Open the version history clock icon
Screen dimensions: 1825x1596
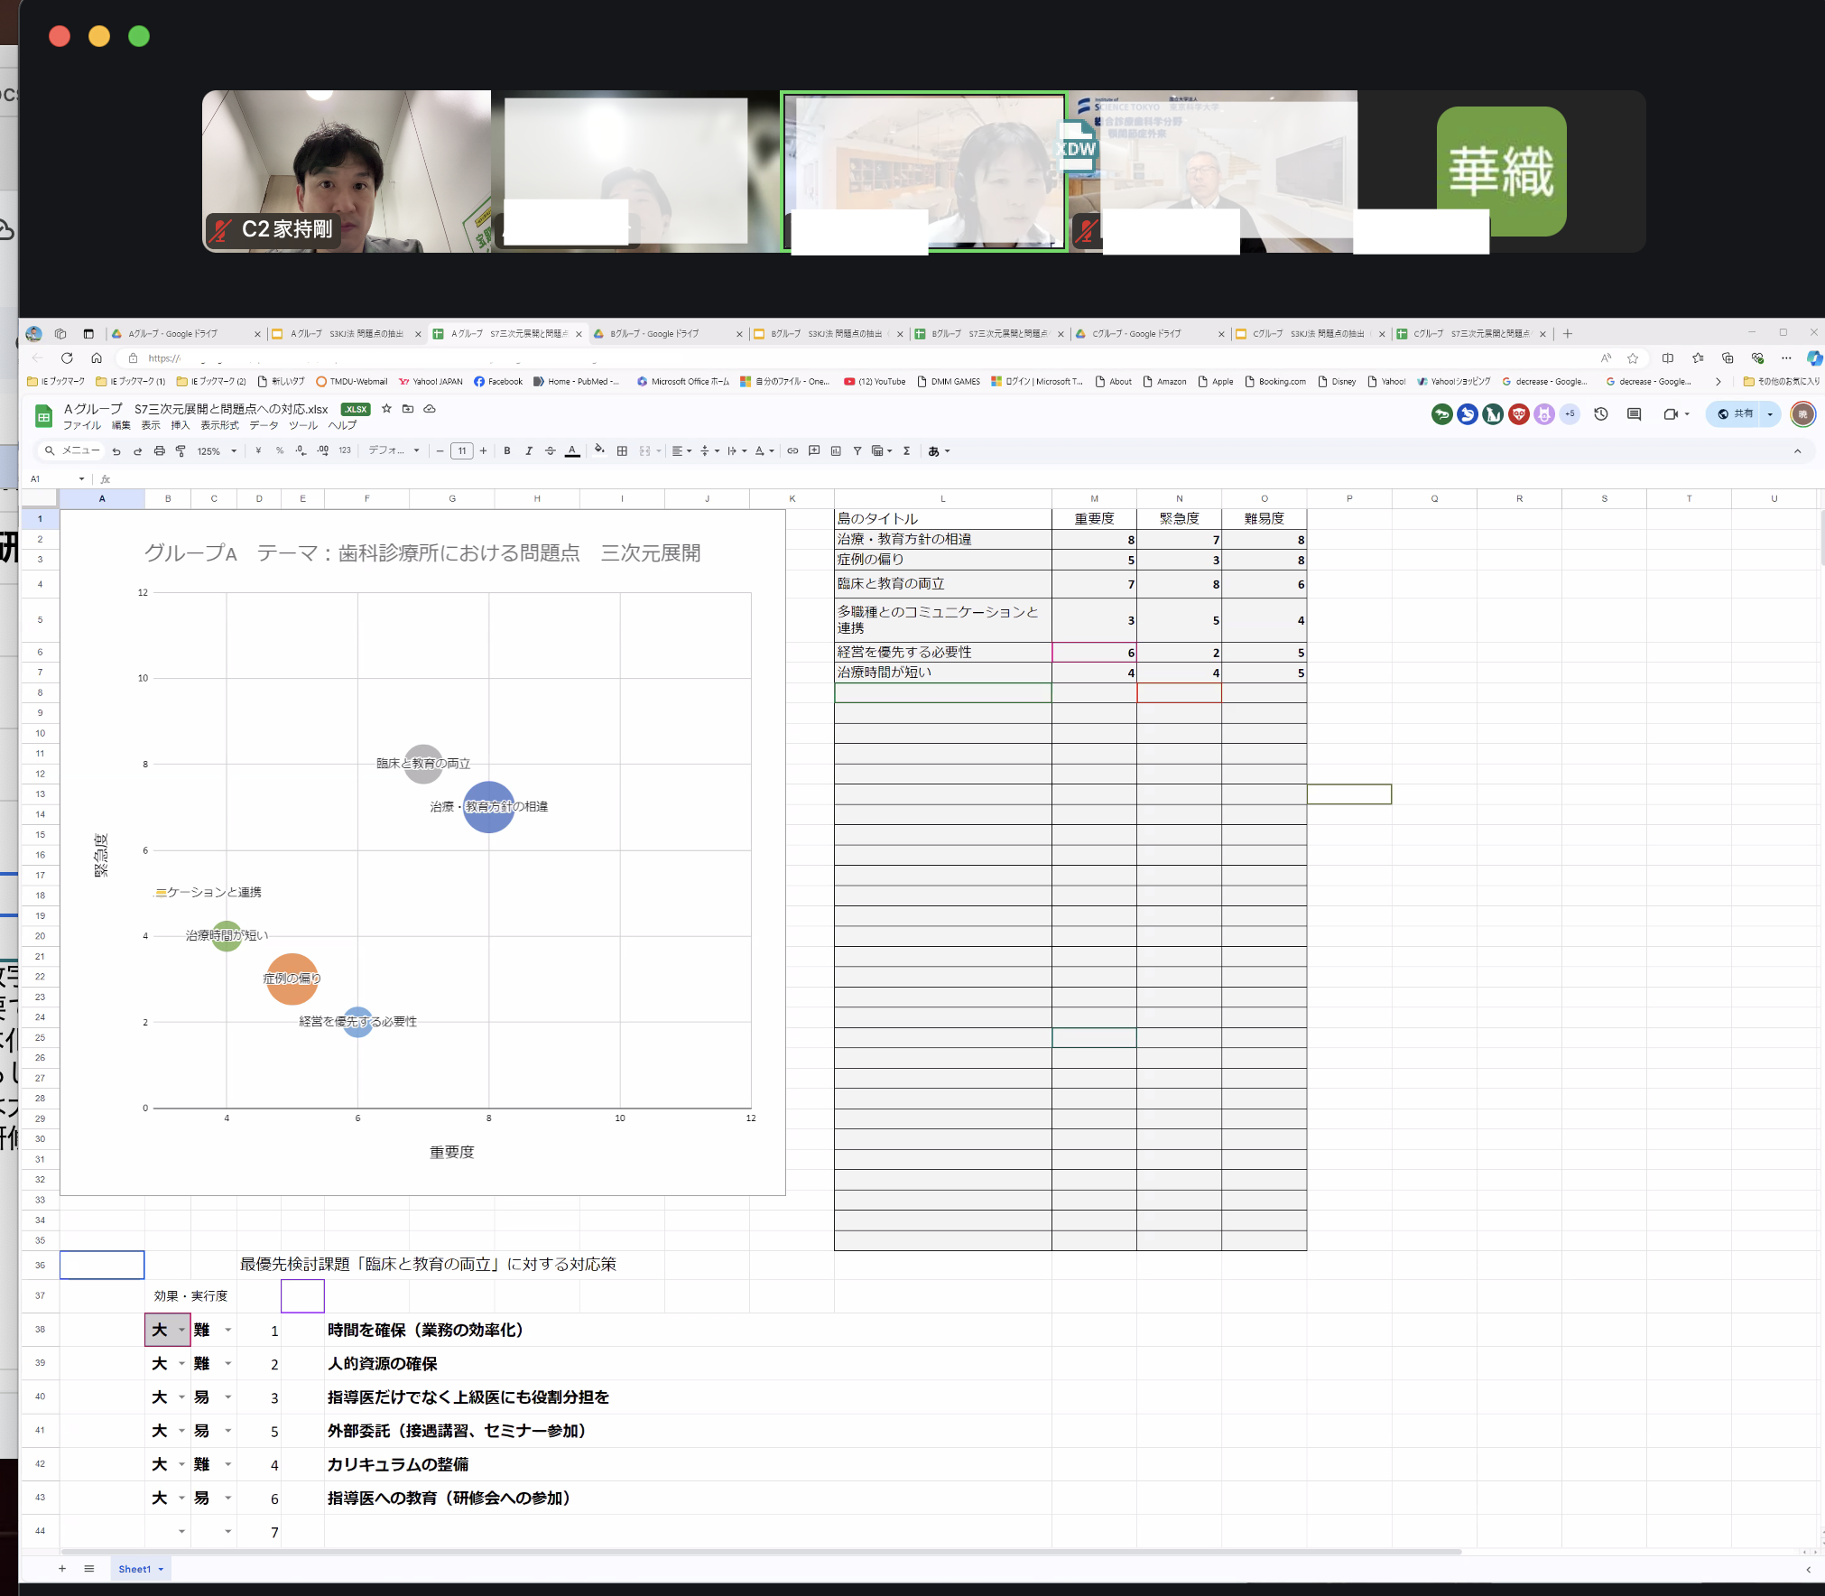click(1601, 414)
